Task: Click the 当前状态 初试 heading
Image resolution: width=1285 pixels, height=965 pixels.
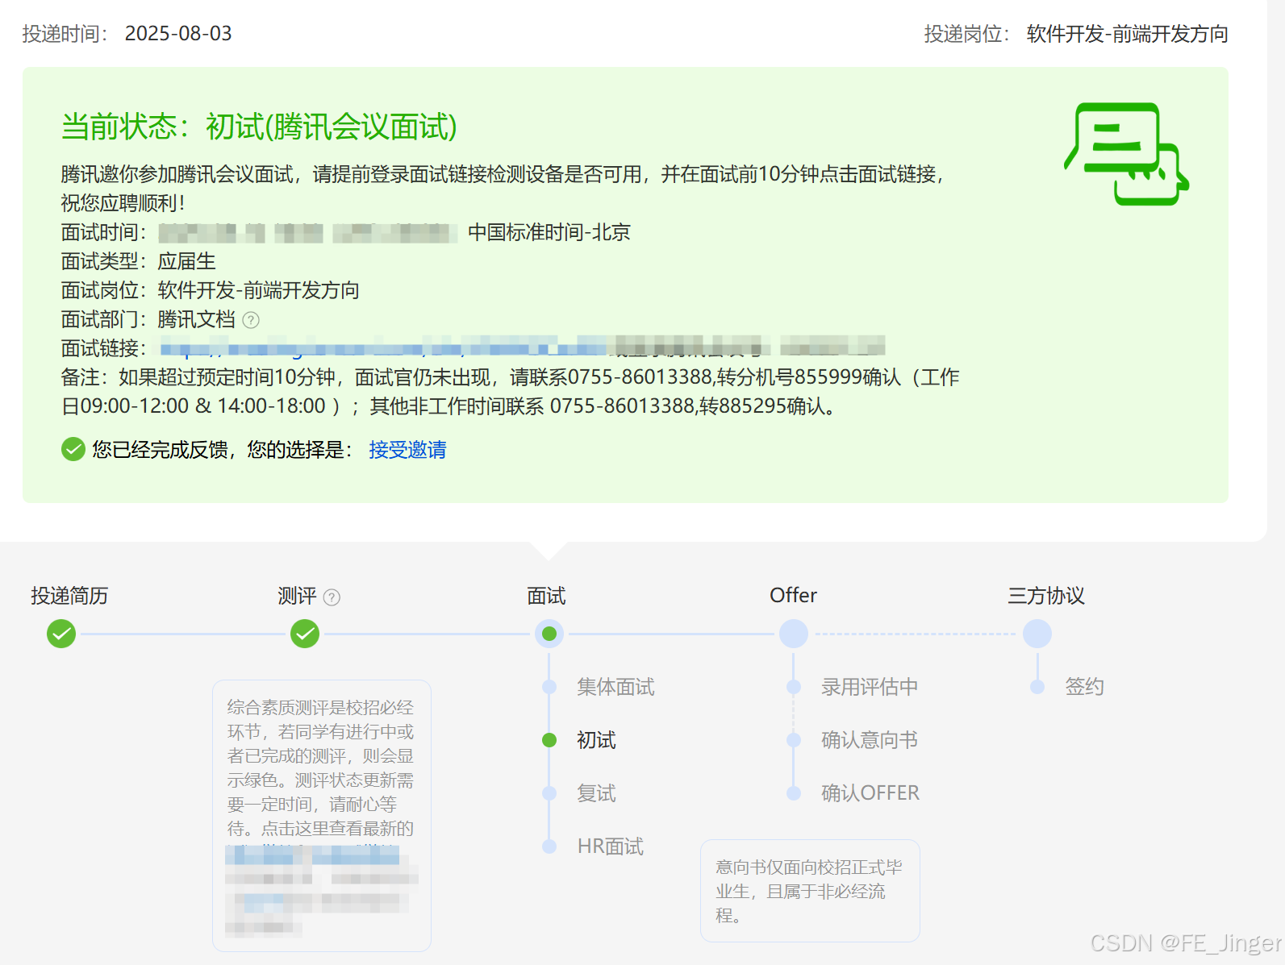Action: [x=259, y=127]
